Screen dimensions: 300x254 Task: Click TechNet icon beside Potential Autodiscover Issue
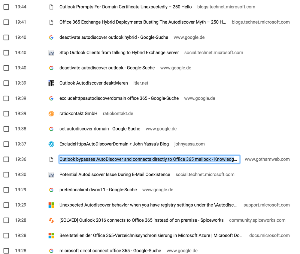coord(51,175)
